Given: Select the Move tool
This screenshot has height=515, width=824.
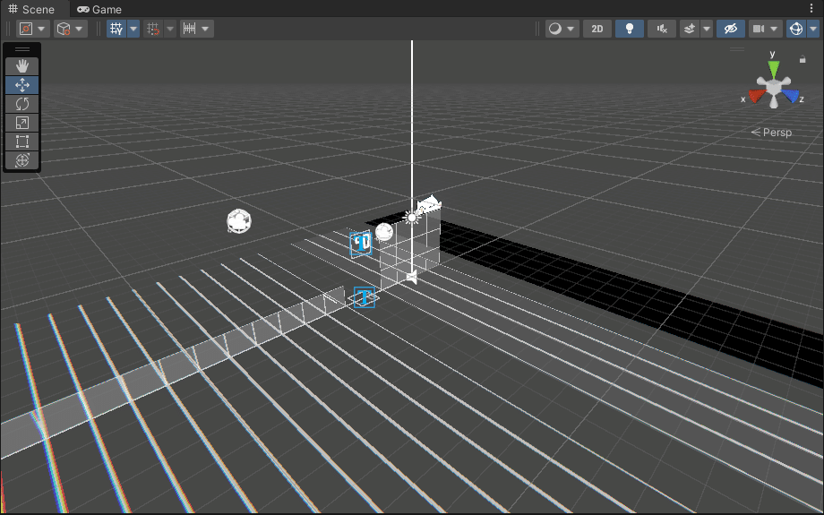Looking at the screenshot, I should (22, 85).
